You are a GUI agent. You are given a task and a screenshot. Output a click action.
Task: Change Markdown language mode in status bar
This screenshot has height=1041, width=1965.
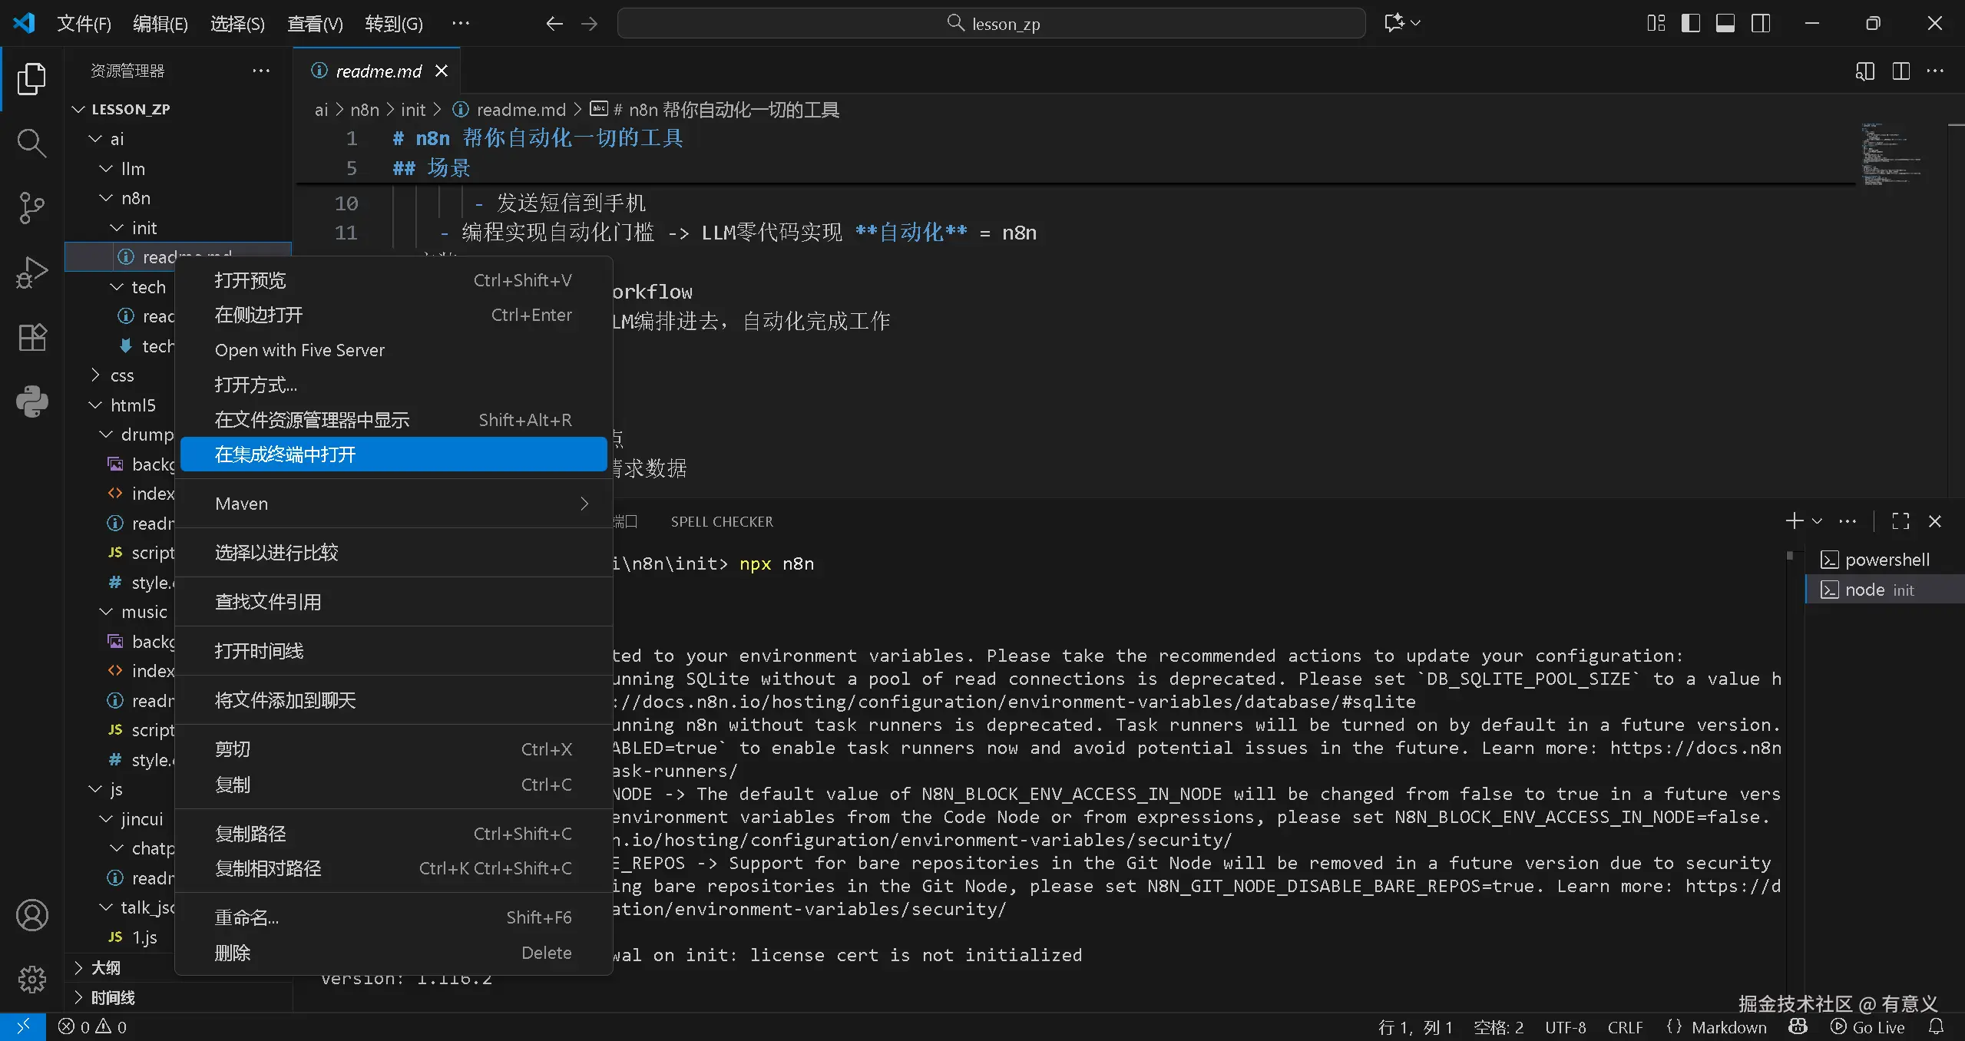click(1728, 1027)
